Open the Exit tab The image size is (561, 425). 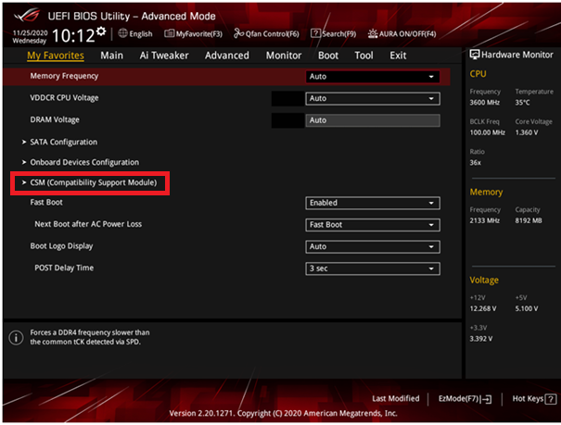pyautogui.click(x=398, y=56)
